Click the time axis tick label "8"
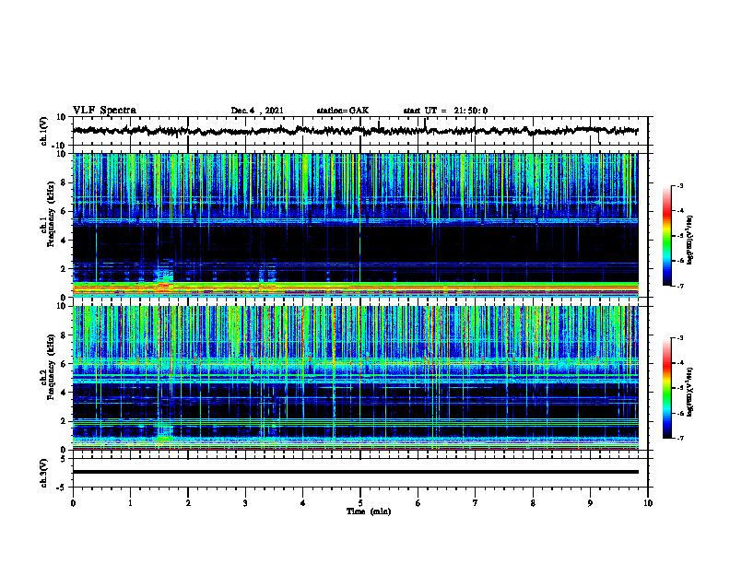 click(533, 503)
